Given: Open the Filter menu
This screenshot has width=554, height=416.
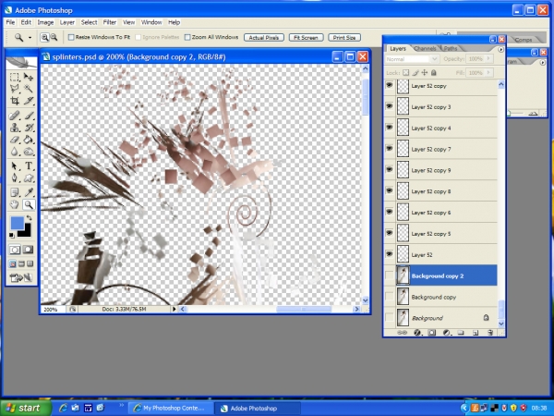Looking at the screenshot, I should tap(110, 22).
